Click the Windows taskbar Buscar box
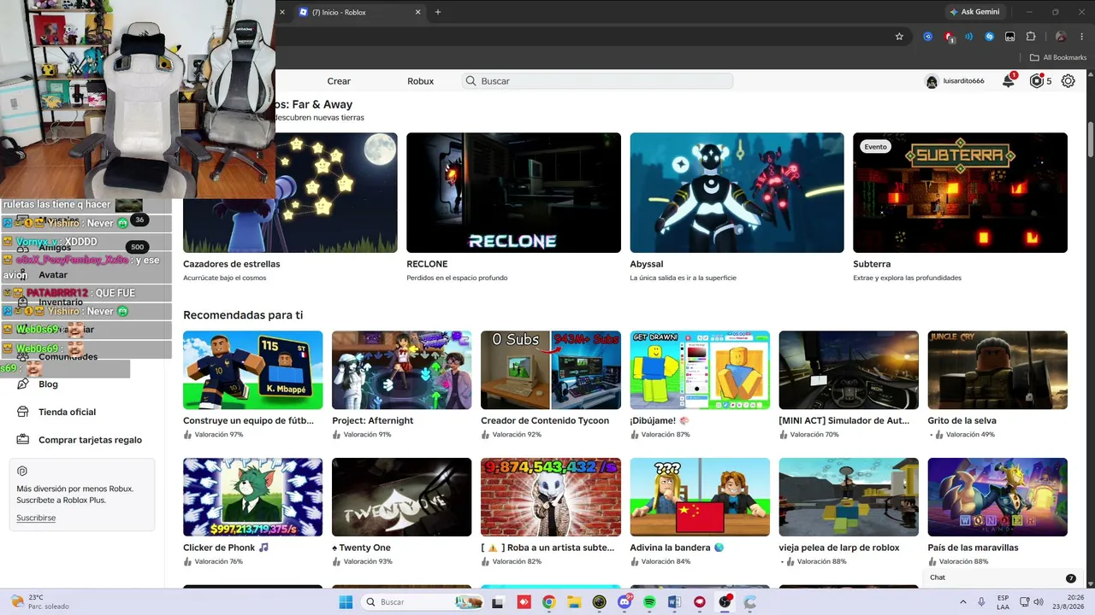Image resolution: width=1095 pixels, height=615 pixels. tap(423, 602)
